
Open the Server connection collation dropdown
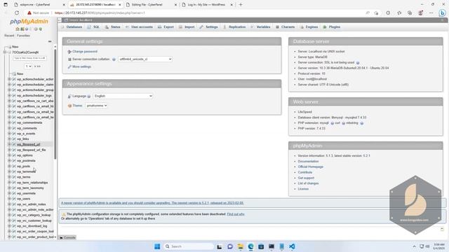click(x=145, y=59)
